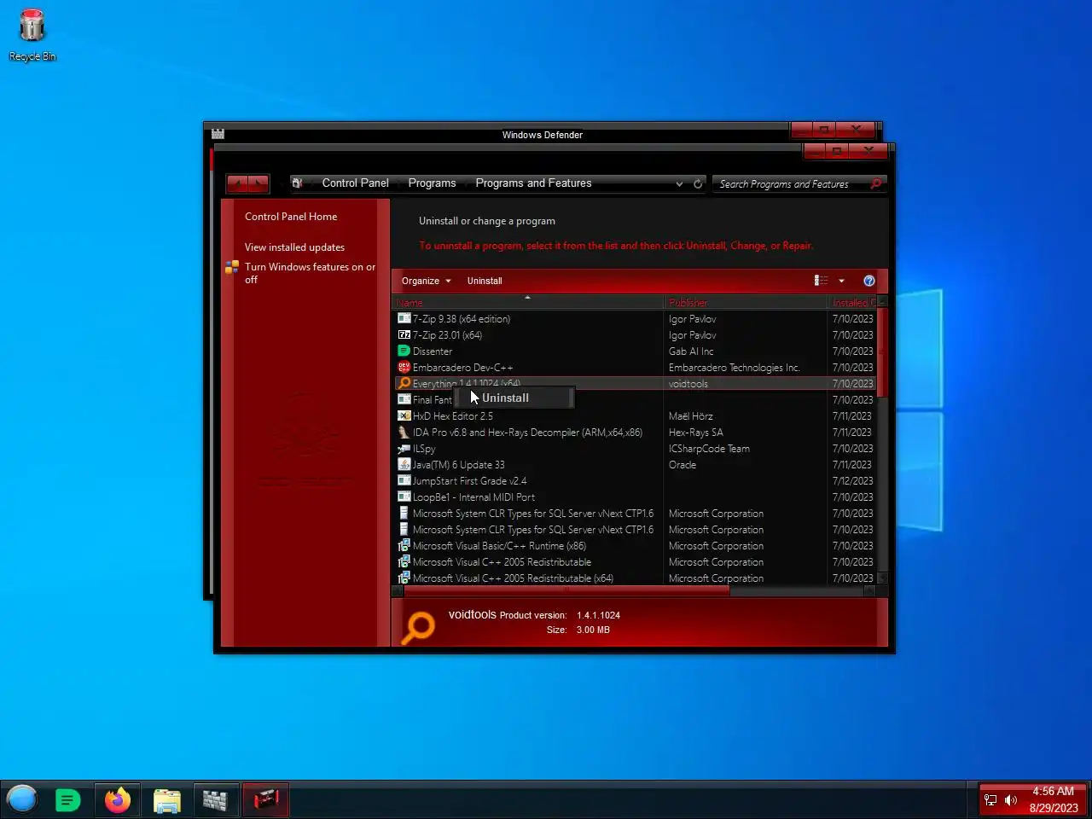Select the publisher cell Hex-Rays SA
The width and height of the screenshot is (1092, 819).
click(695, 432)
